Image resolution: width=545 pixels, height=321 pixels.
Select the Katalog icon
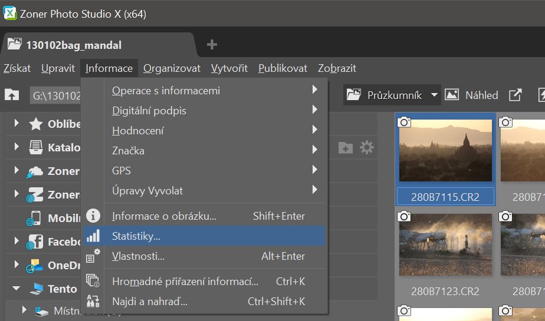[x=36, y=147]
